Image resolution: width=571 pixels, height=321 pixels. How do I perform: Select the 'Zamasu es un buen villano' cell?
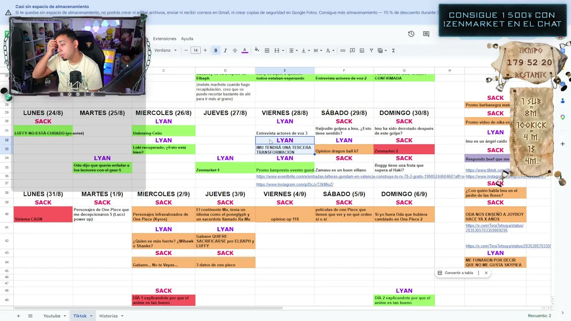point(344,168)
